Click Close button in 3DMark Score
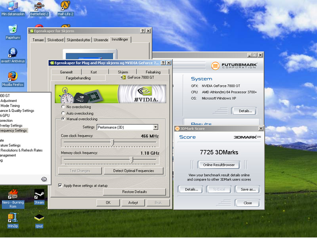This screenshot has width=317, height=238. tap(247, 203)
